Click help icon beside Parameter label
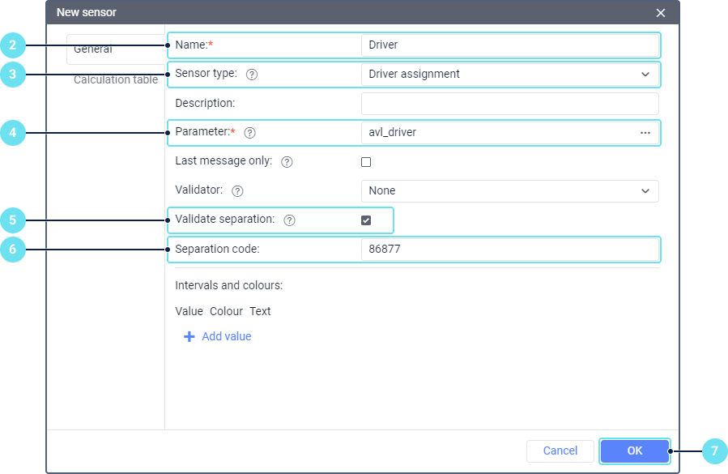The height and width of the screenshot is (474, 728). click(x=249, y=132)
